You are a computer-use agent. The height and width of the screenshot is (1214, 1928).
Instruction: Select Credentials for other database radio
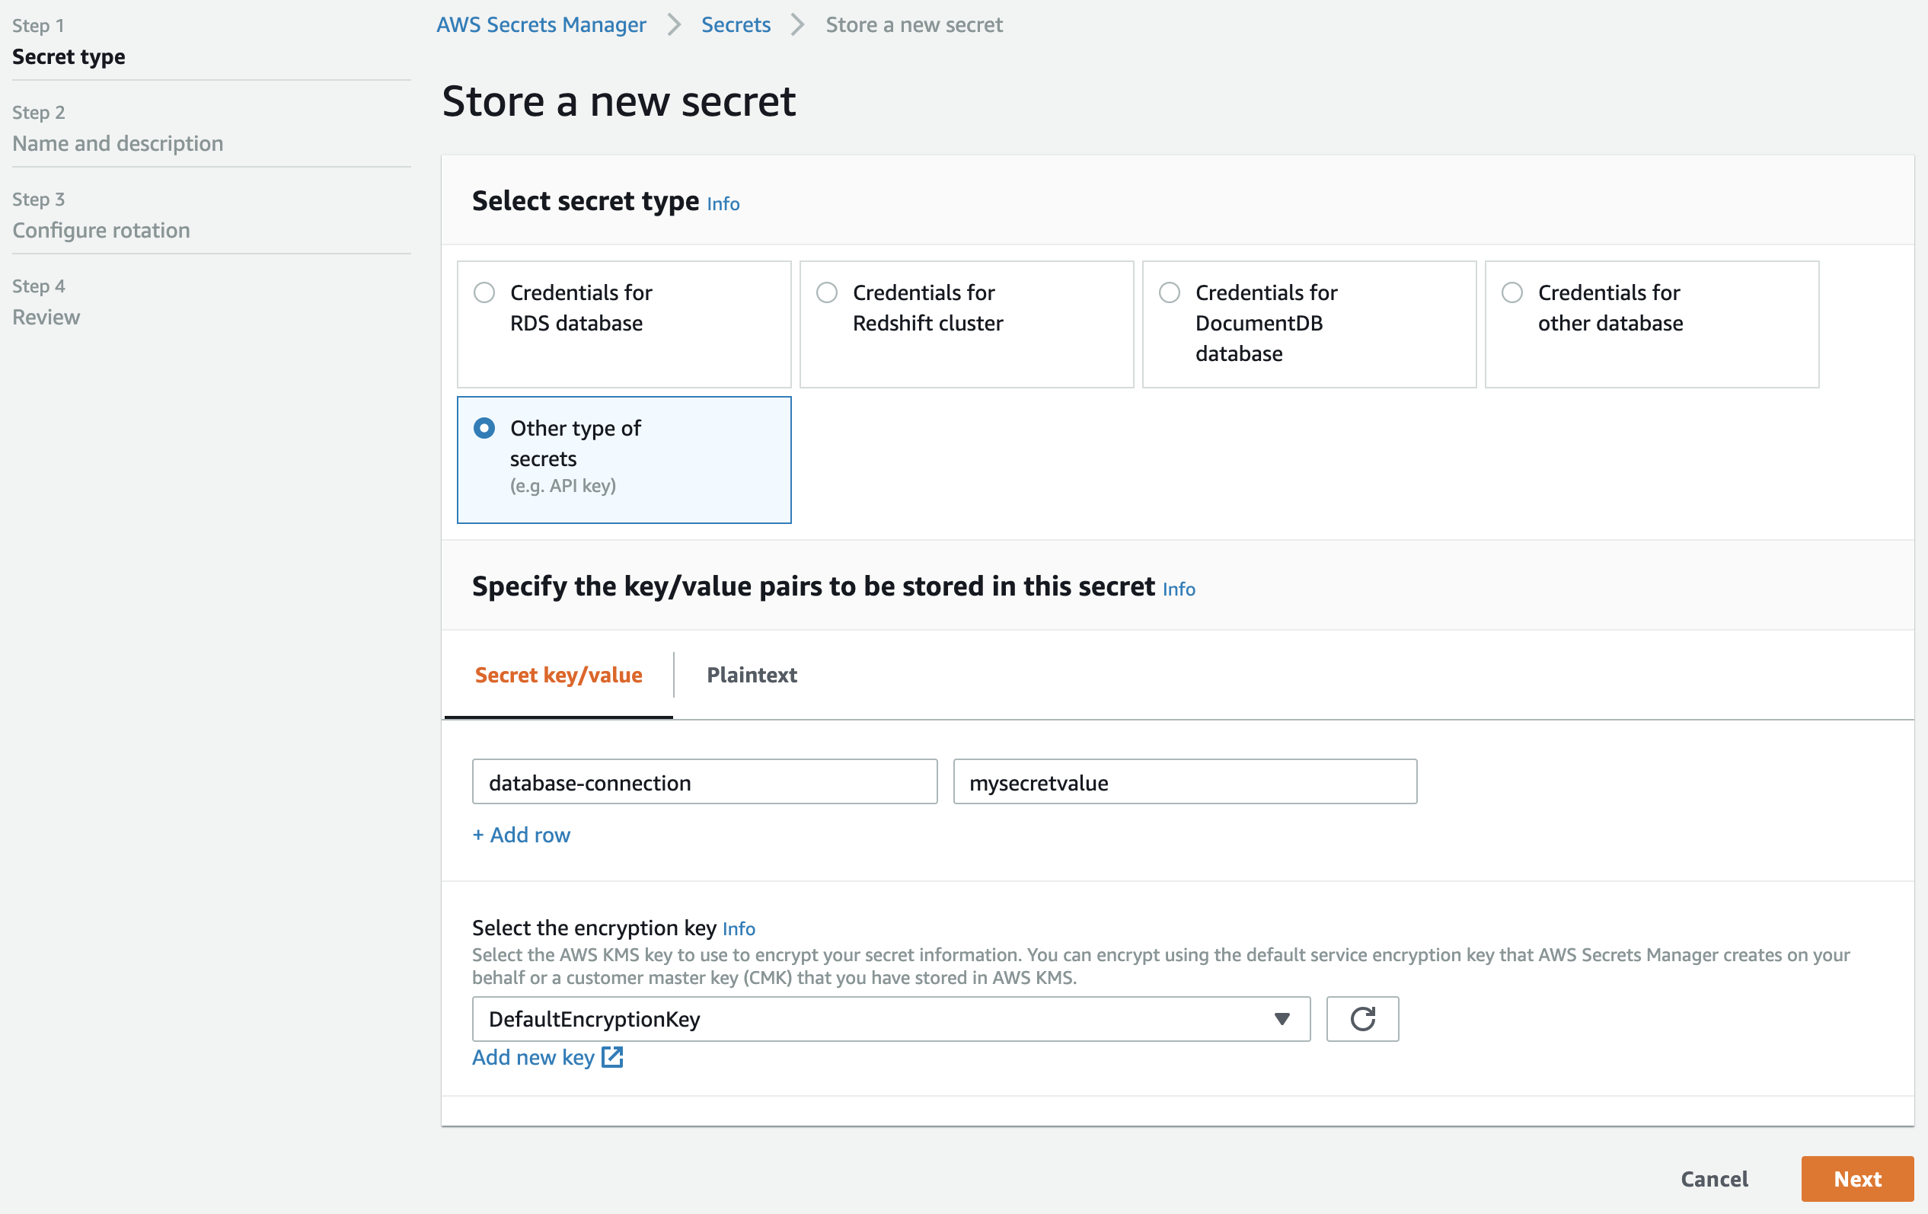[1512, 292]
